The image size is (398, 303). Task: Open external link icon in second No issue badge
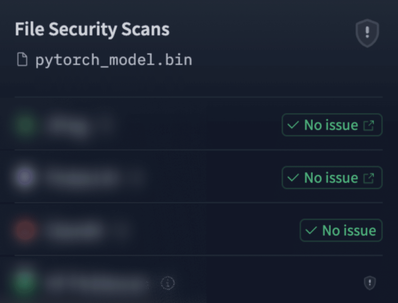[369, 178]
